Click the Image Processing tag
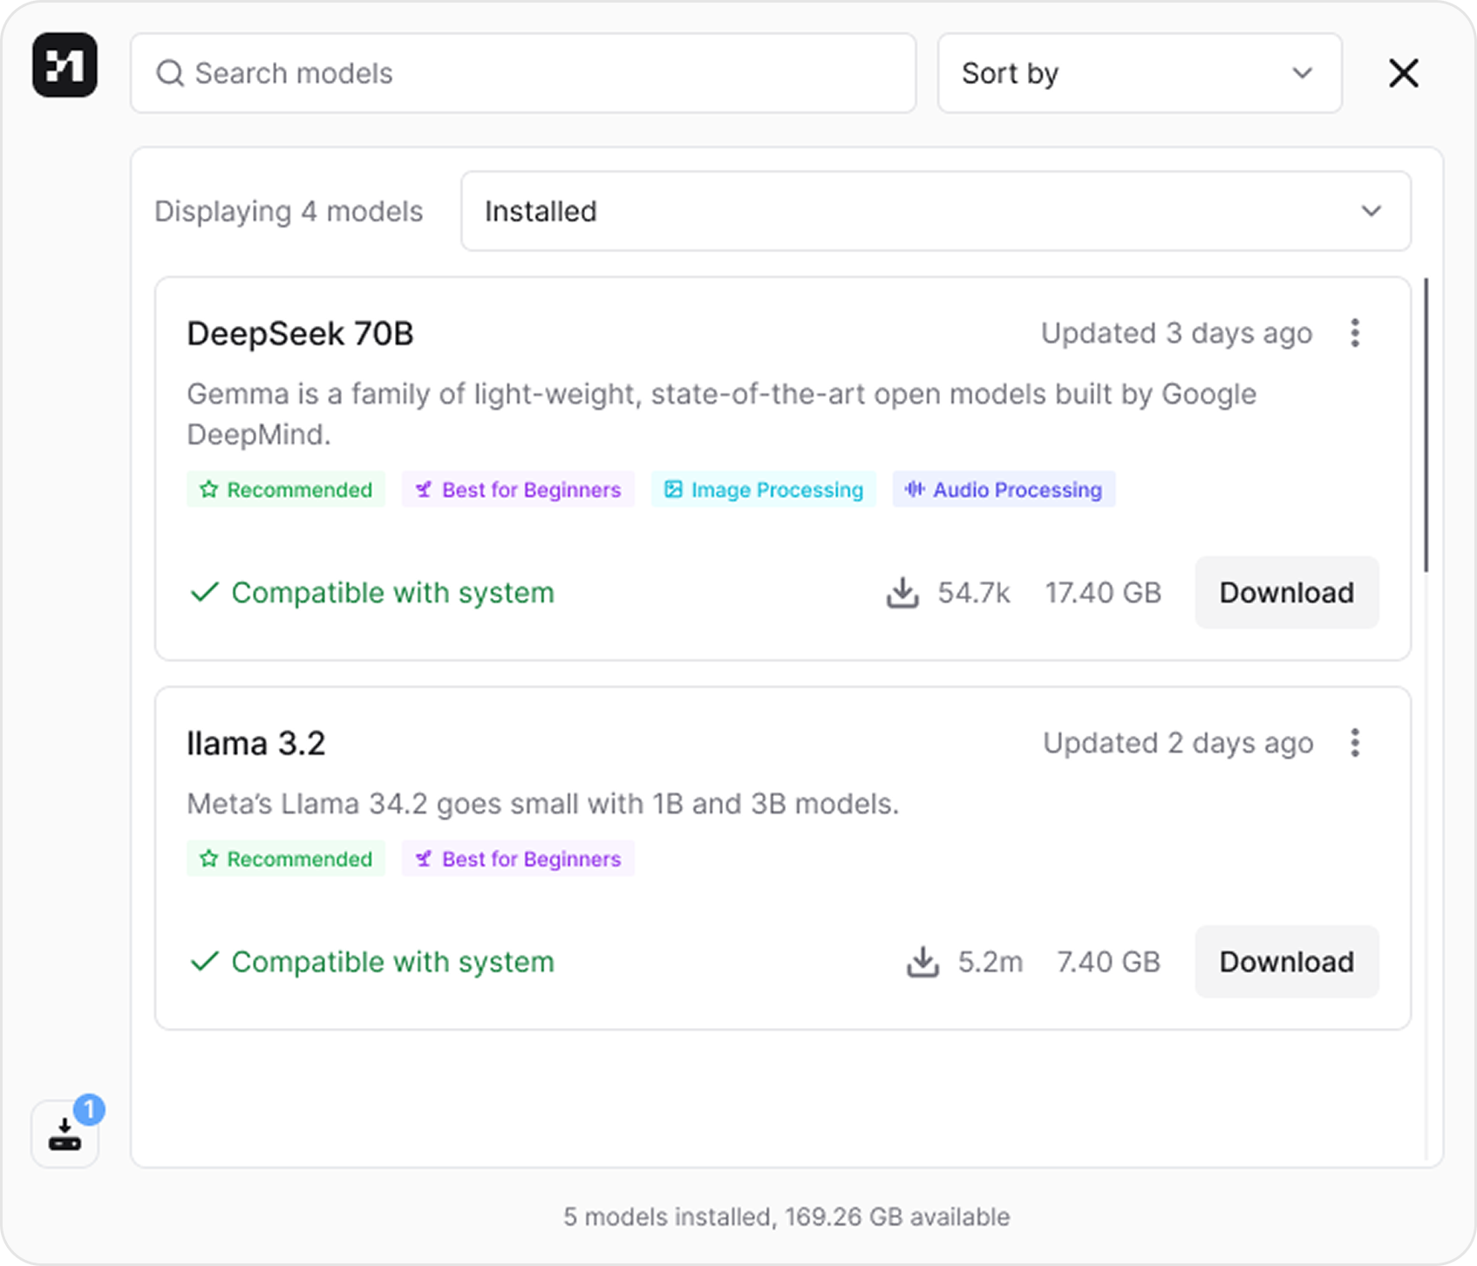 pyautogui.click(x=764, y=489)
